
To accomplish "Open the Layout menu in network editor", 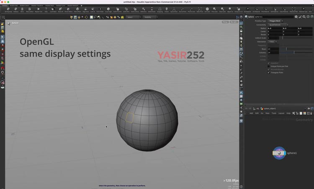I will tap(281, 113).
